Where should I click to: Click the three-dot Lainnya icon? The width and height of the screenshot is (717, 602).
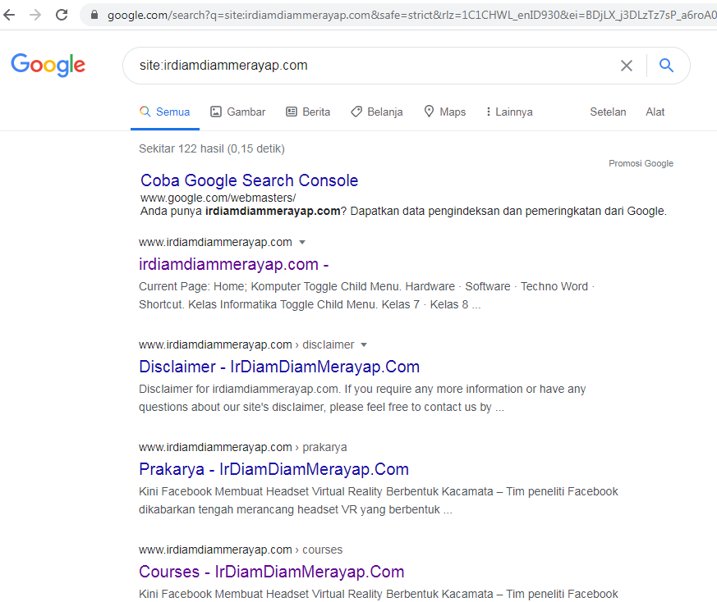[489, 112]
